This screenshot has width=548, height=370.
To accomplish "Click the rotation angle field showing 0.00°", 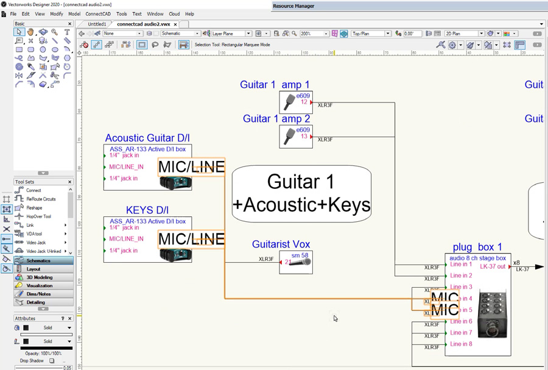I will click(413, 34).
